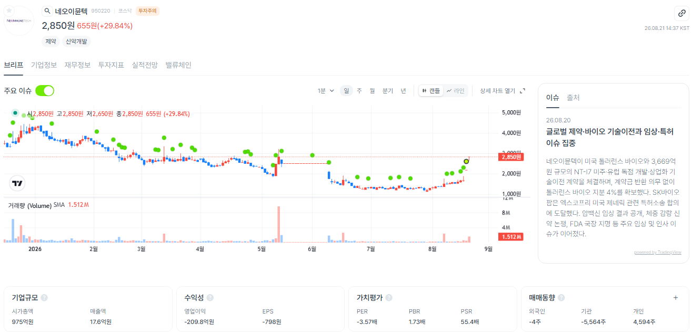Viewport: 693px width, 335px height.
Task: Click the 5,000원 price axis label
Action: pyautogui.click(x=511, y=112)
